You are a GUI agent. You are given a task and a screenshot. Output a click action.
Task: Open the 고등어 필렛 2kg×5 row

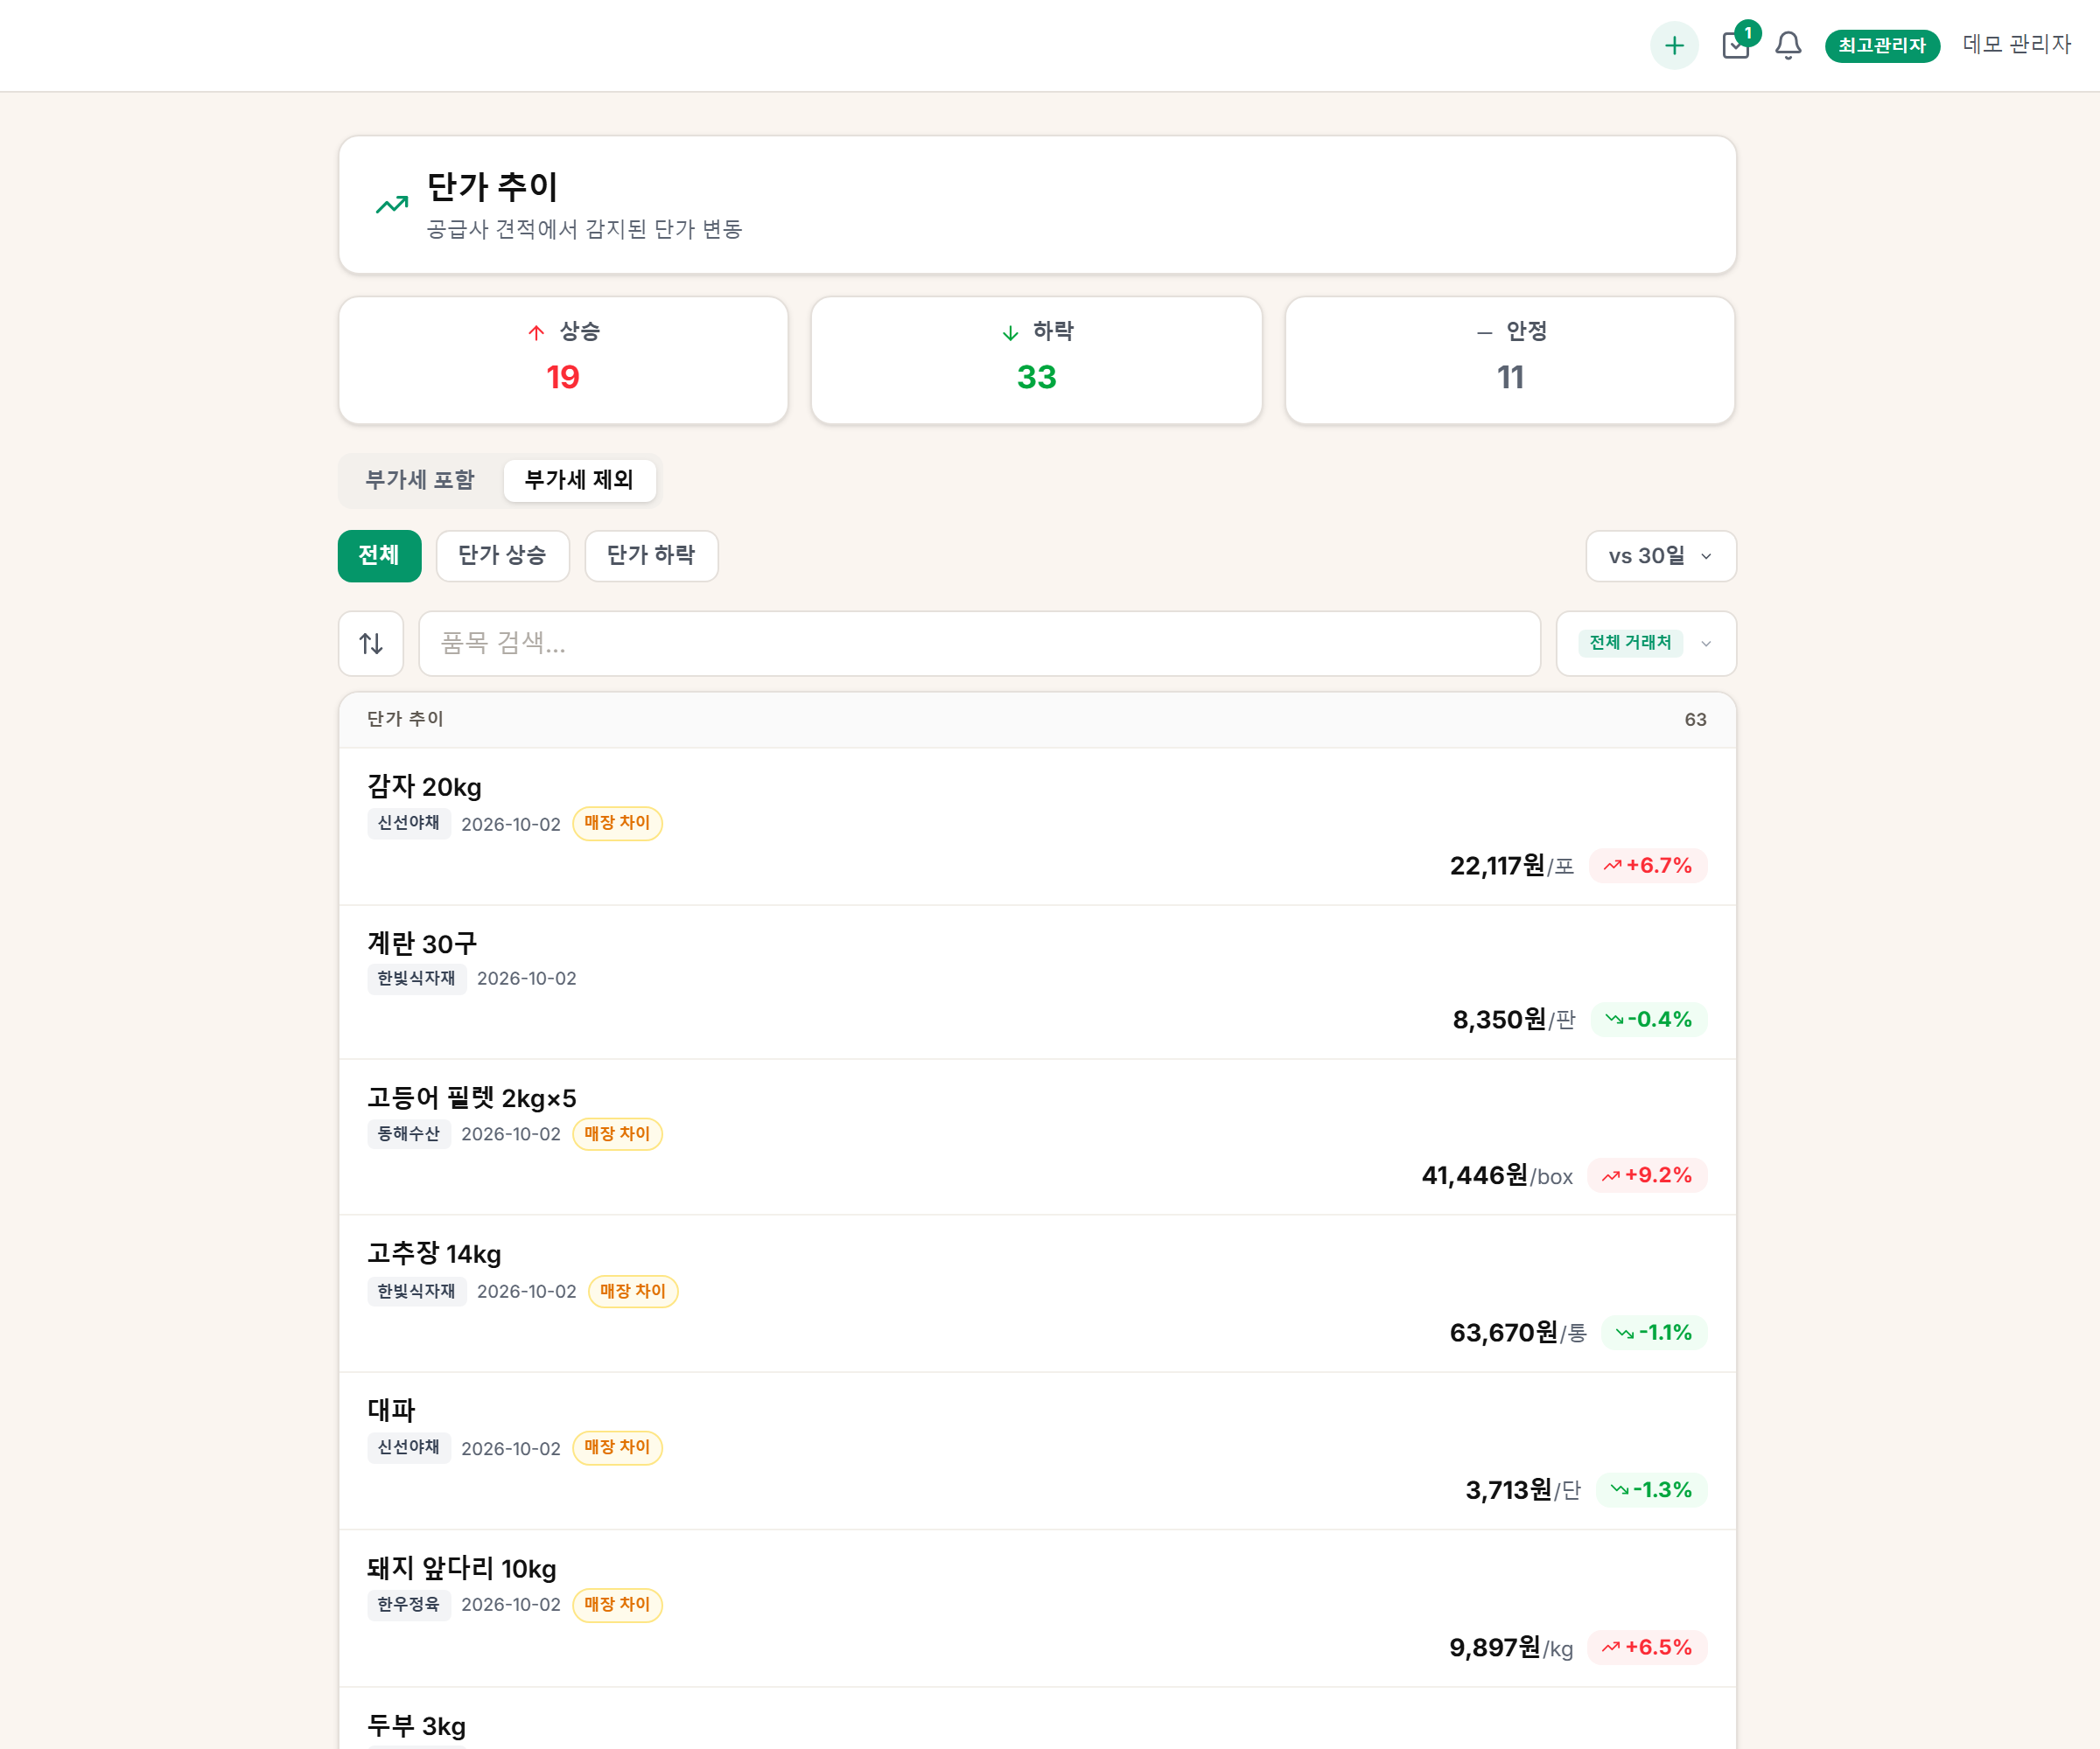coord(1037,1138)
